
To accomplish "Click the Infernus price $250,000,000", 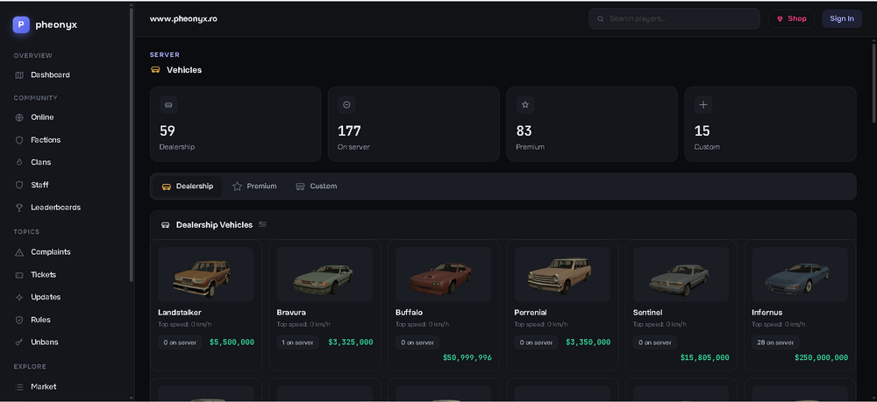I will tap(821, 357).
